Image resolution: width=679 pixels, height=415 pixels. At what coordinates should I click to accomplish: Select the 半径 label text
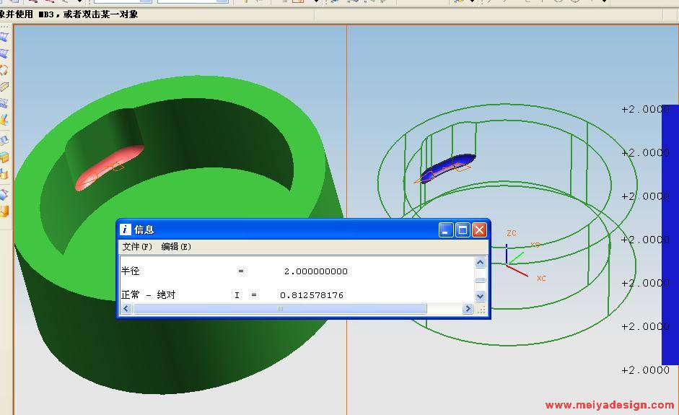tap(130, 271)
